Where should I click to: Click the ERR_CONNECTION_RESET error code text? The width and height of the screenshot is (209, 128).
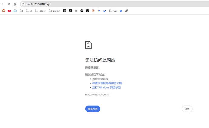pyautogui.click(x=98, y=95)
